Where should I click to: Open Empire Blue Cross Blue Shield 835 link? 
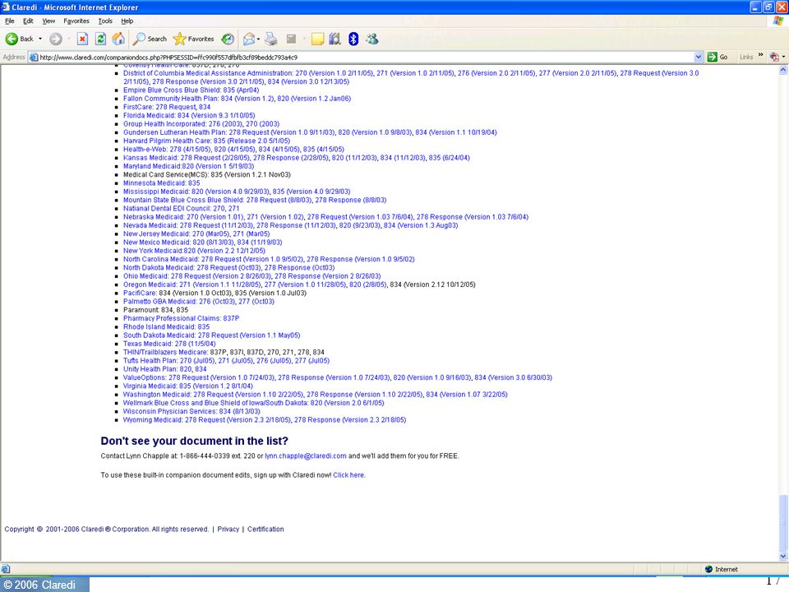pos(191,90)
